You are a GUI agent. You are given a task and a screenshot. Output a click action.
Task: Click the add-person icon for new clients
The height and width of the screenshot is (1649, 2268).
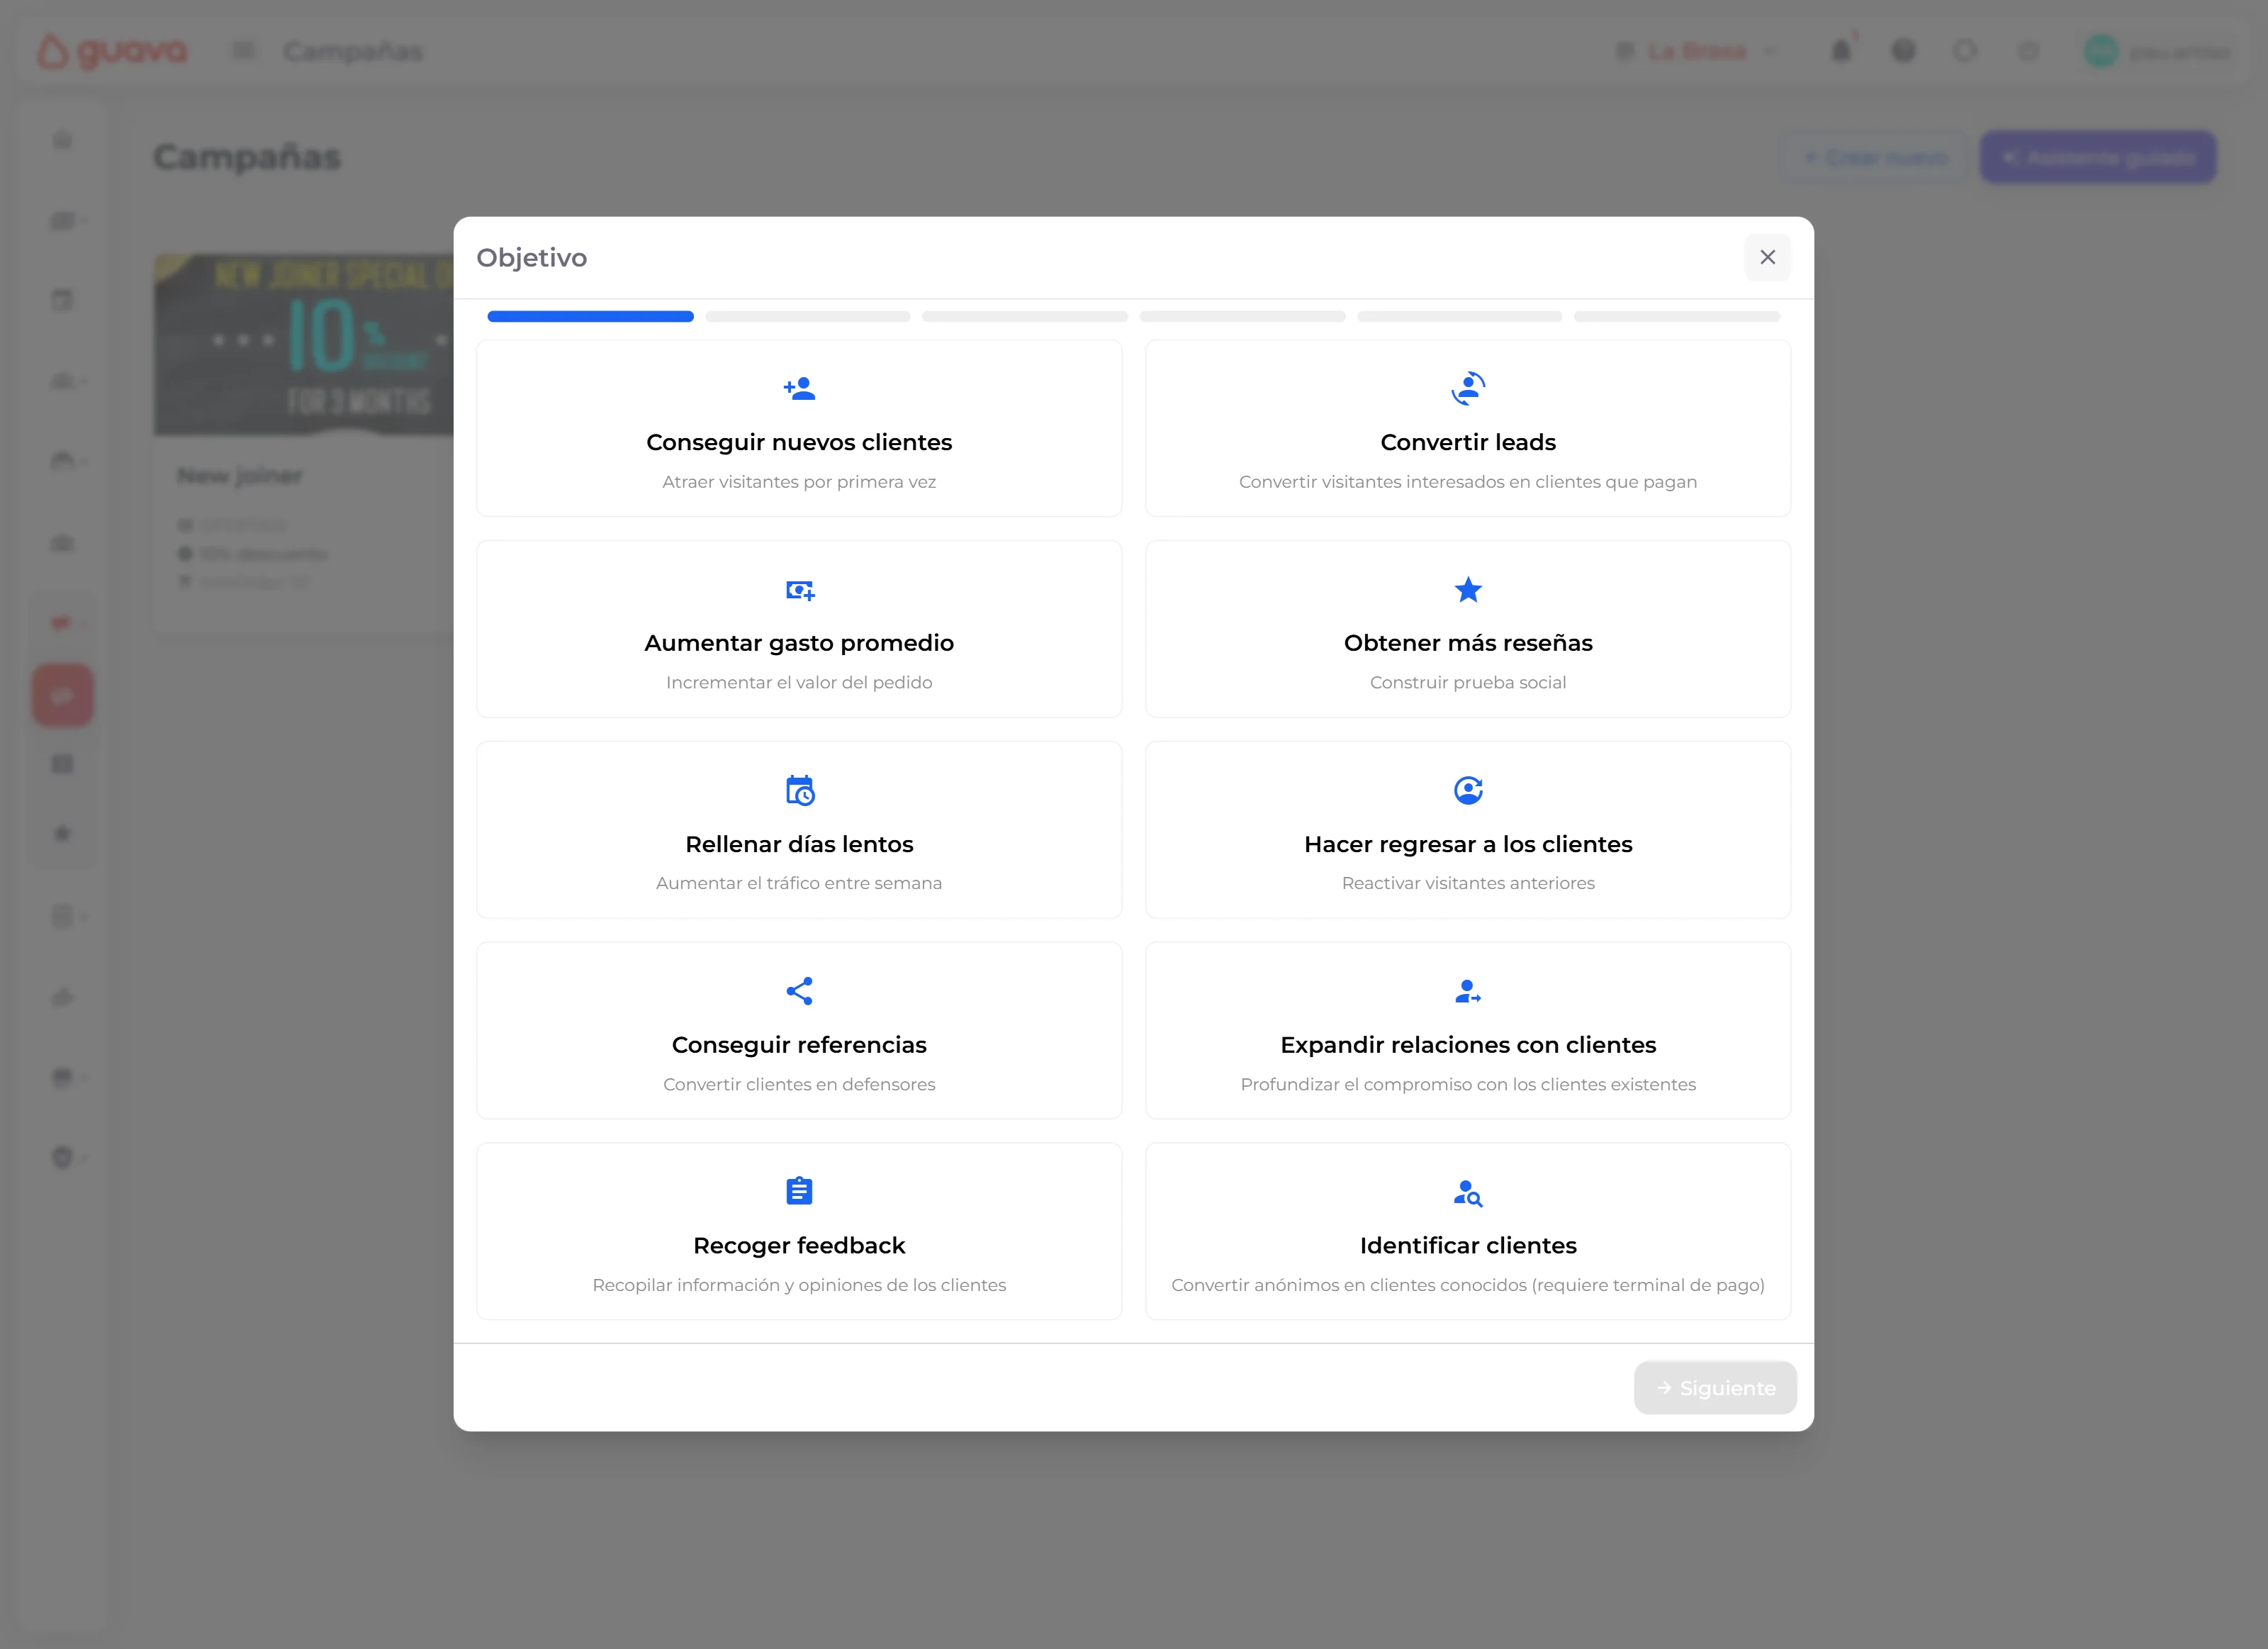(x=799, y=388)
